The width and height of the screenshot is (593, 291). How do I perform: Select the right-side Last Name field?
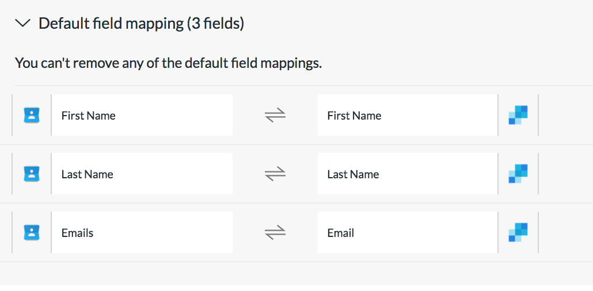[x=408, y=174]
